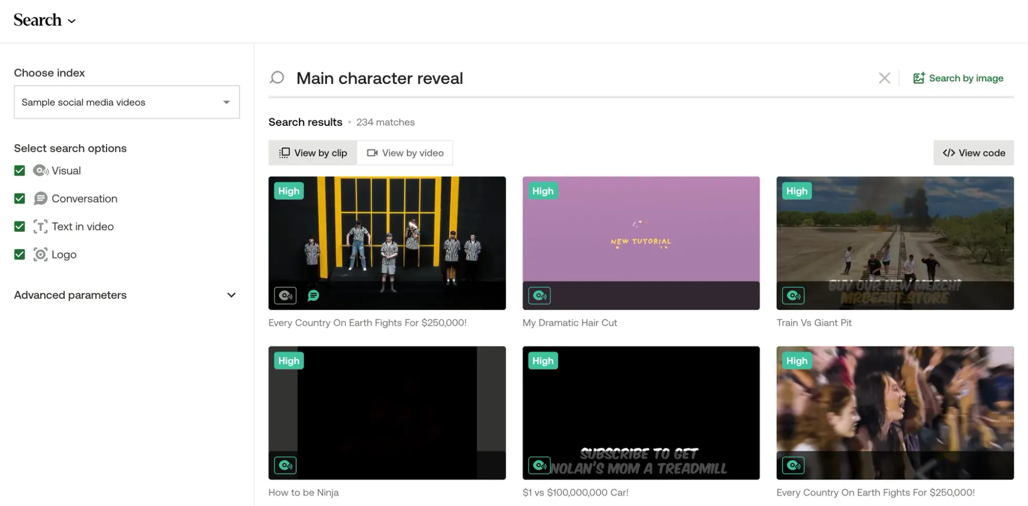Click visual icon on How to be Ninja
This screenshot has height=506, width=1028.
point(285,465)
